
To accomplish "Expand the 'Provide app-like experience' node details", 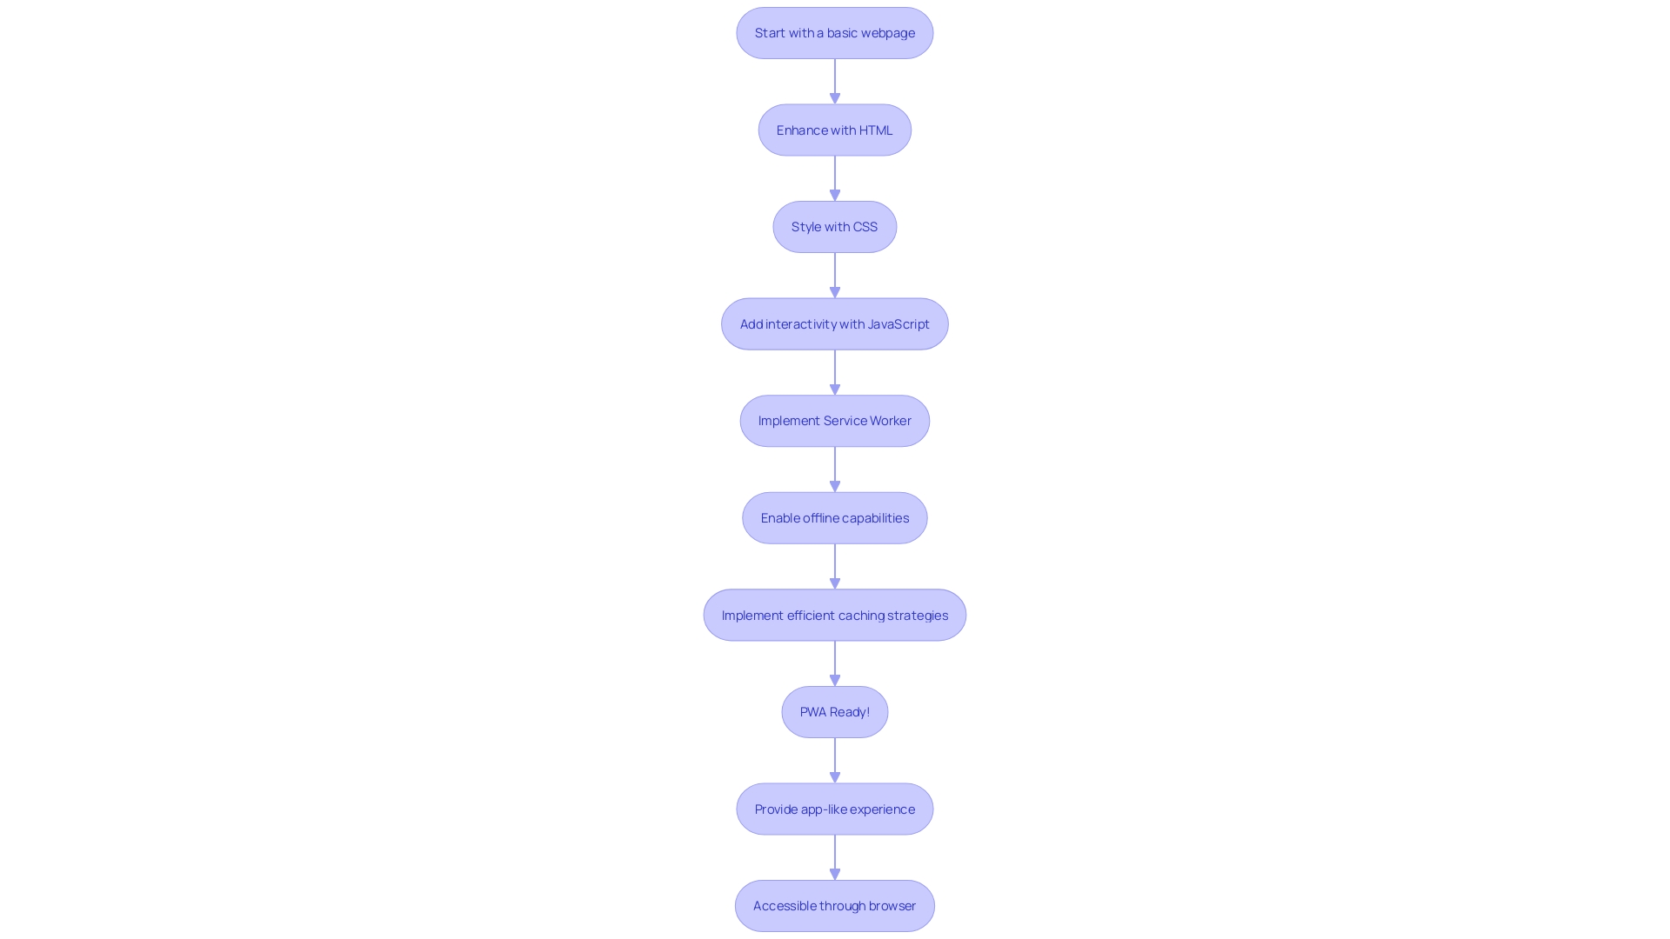I will click(x=835, y=809).
